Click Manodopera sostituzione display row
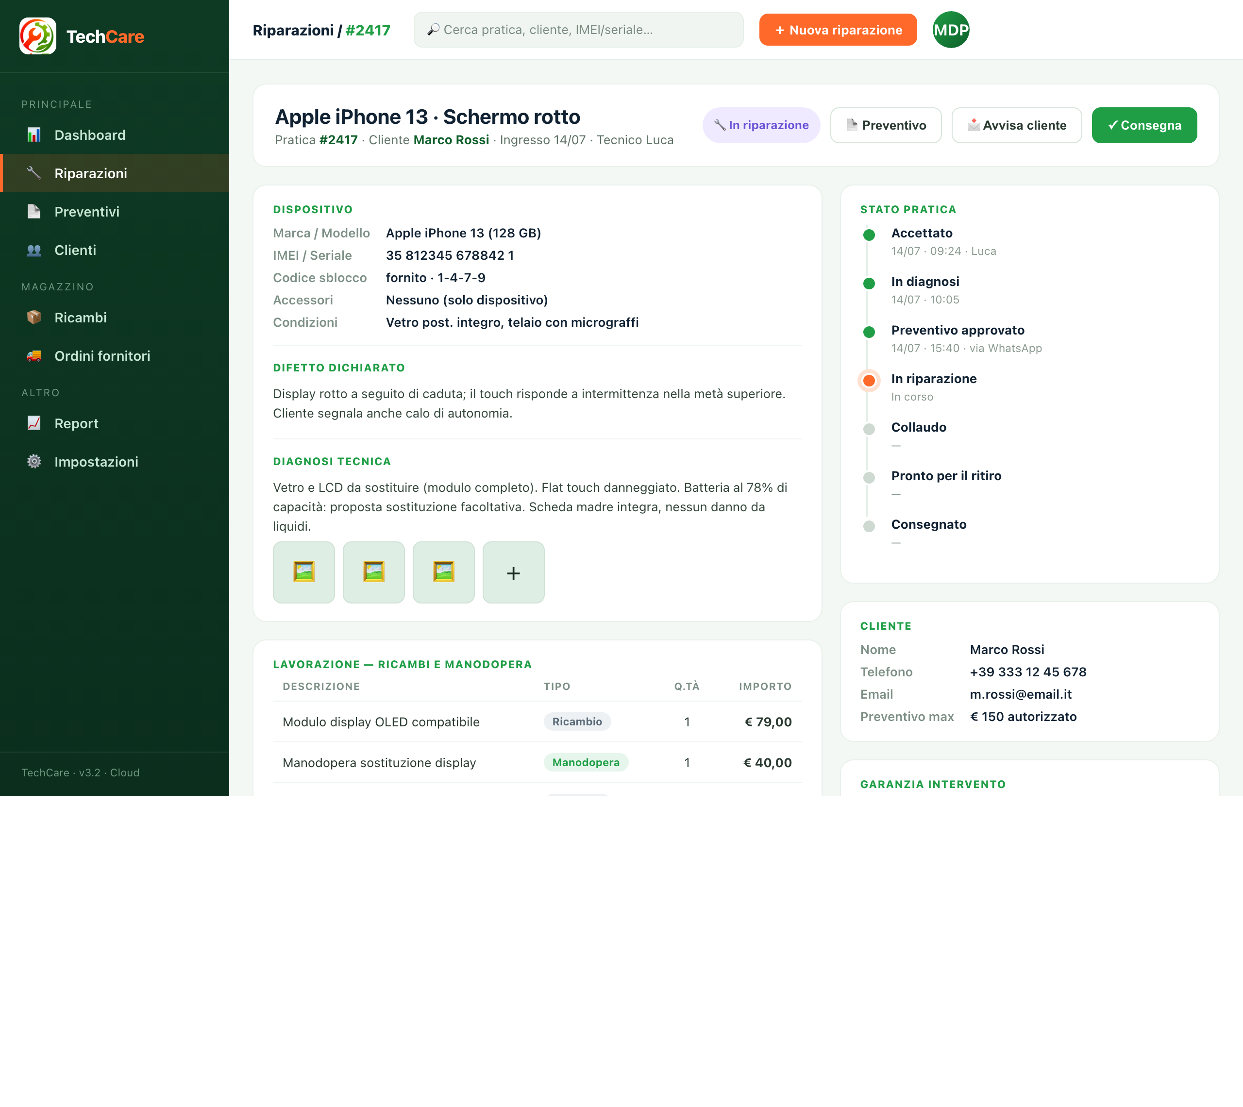Screen dimensions: 1243x1107 [538, 763]
